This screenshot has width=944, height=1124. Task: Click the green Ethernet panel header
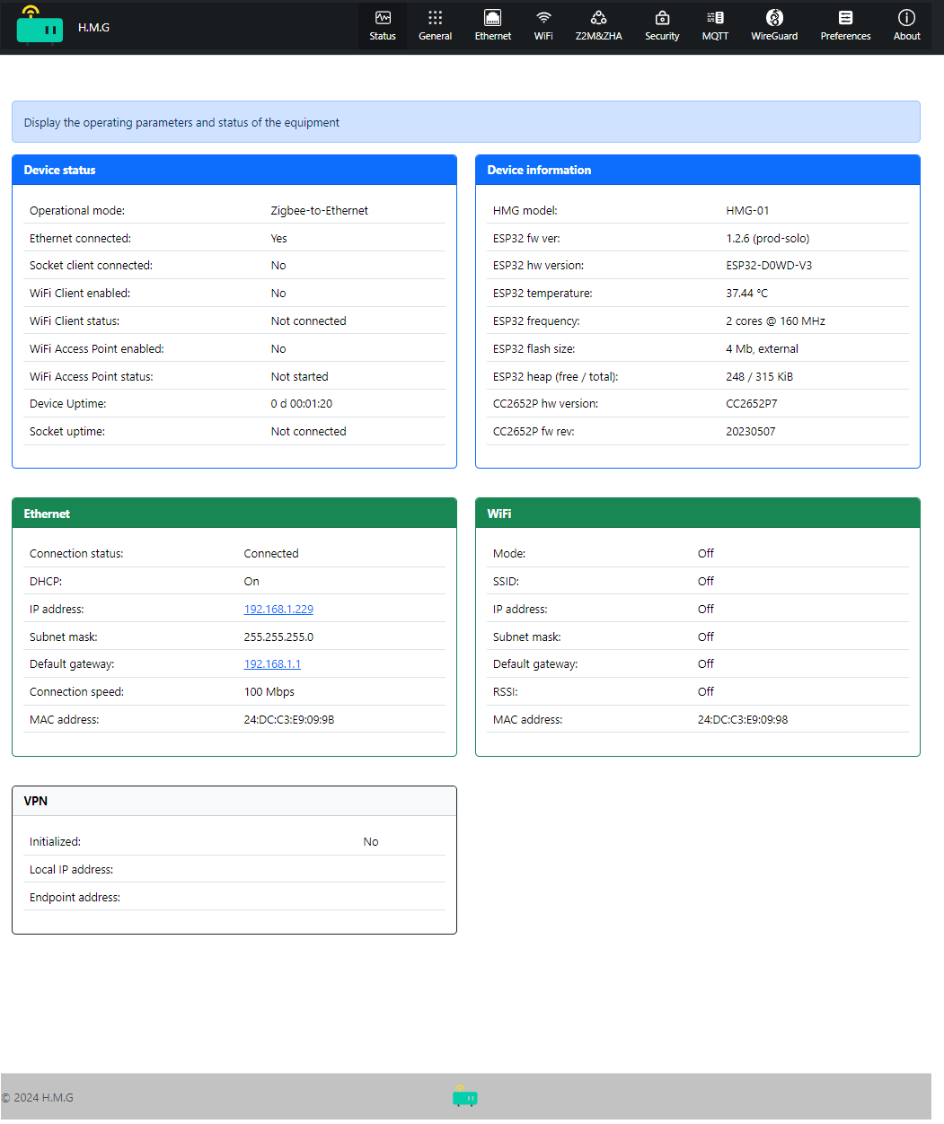point(234,514)
